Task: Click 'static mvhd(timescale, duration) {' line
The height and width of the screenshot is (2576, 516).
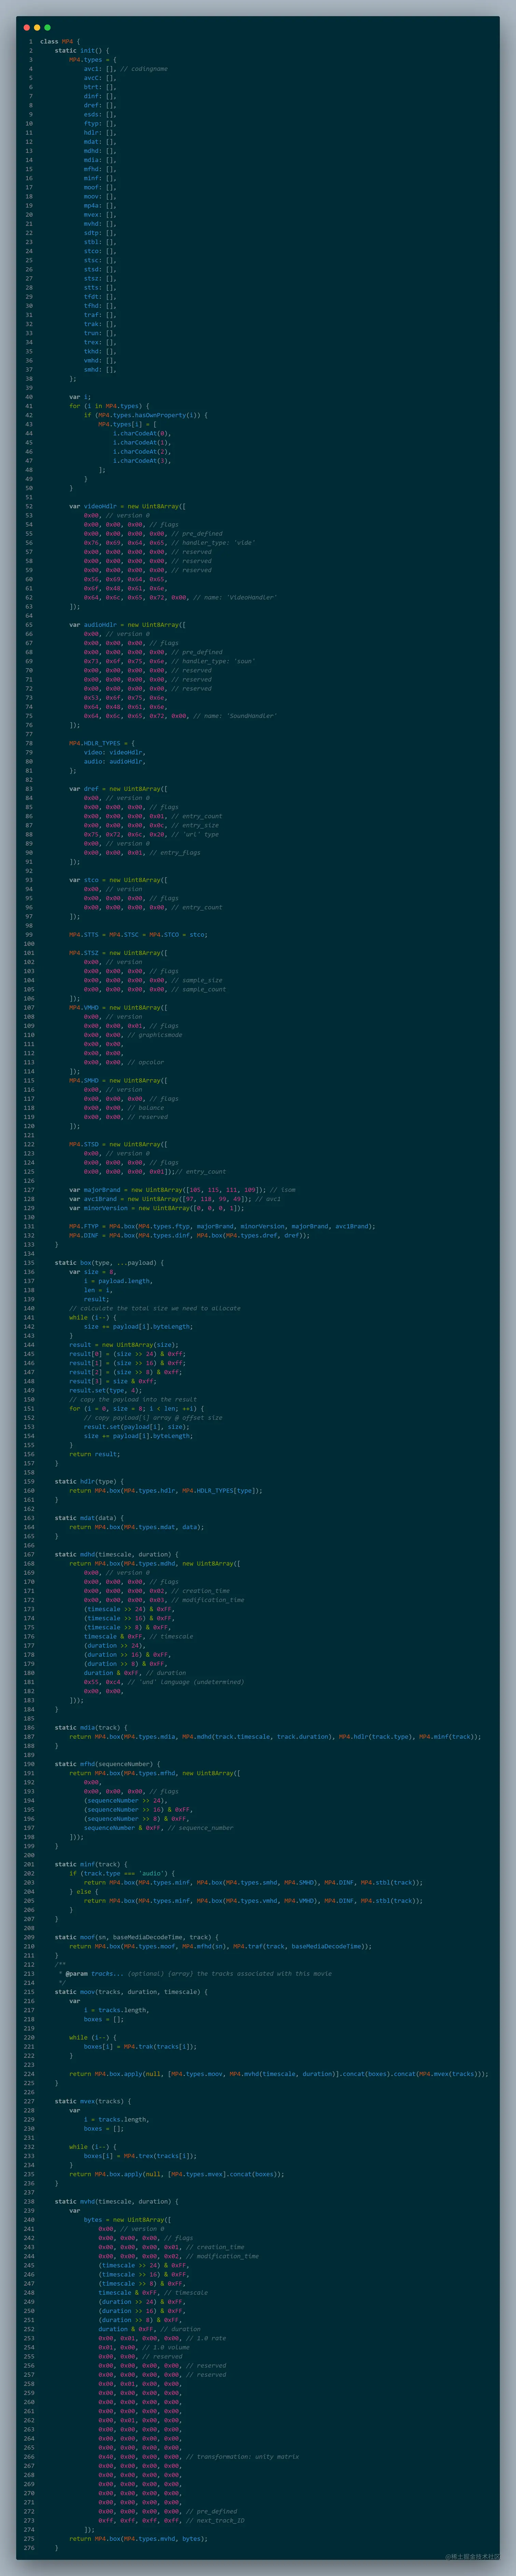Action: 117,2202
